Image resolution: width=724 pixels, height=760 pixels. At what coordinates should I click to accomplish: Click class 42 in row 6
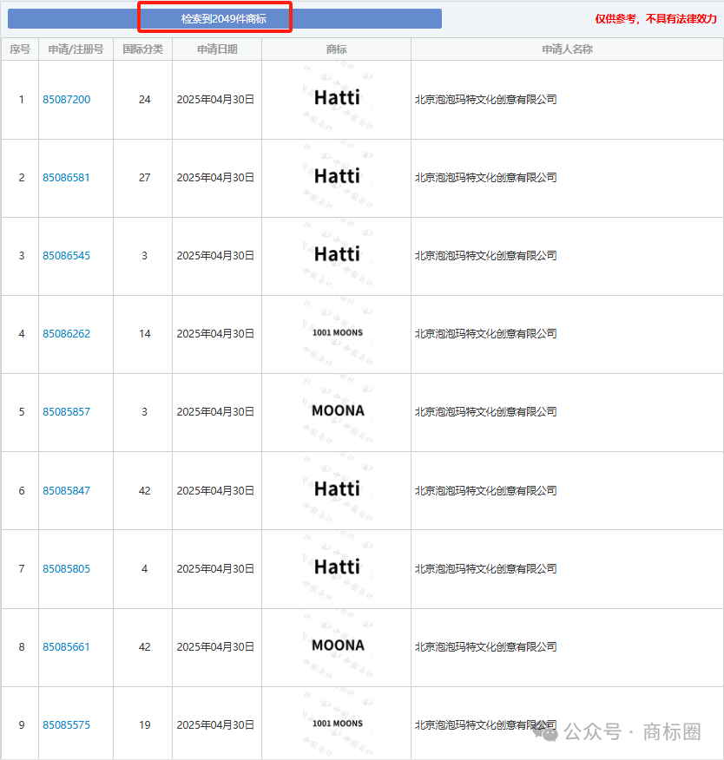pos(144,490)
